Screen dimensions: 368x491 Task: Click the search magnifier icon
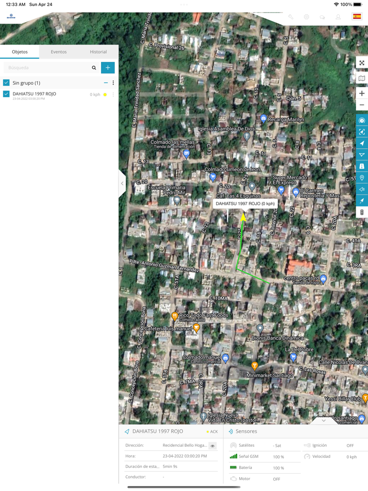(94, 68)
